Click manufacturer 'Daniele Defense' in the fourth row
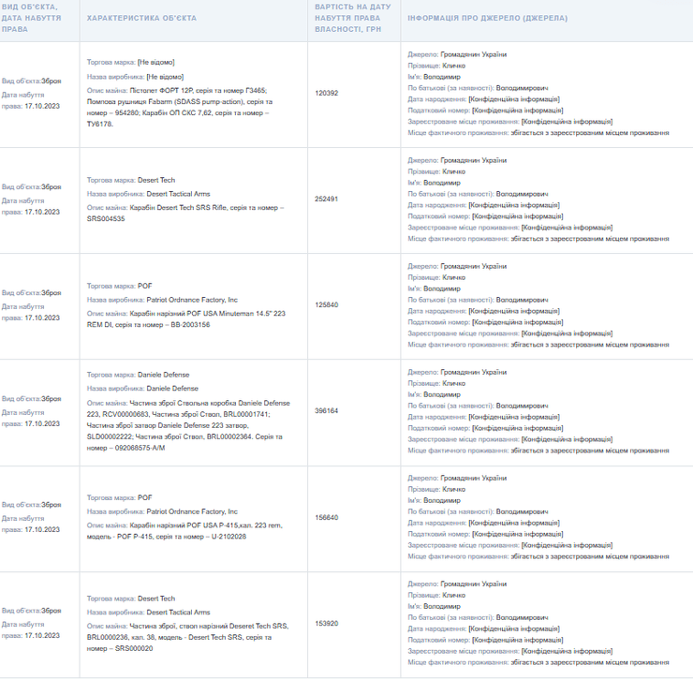693x680 pixels. pyautogui.click(x=172, y=388)
